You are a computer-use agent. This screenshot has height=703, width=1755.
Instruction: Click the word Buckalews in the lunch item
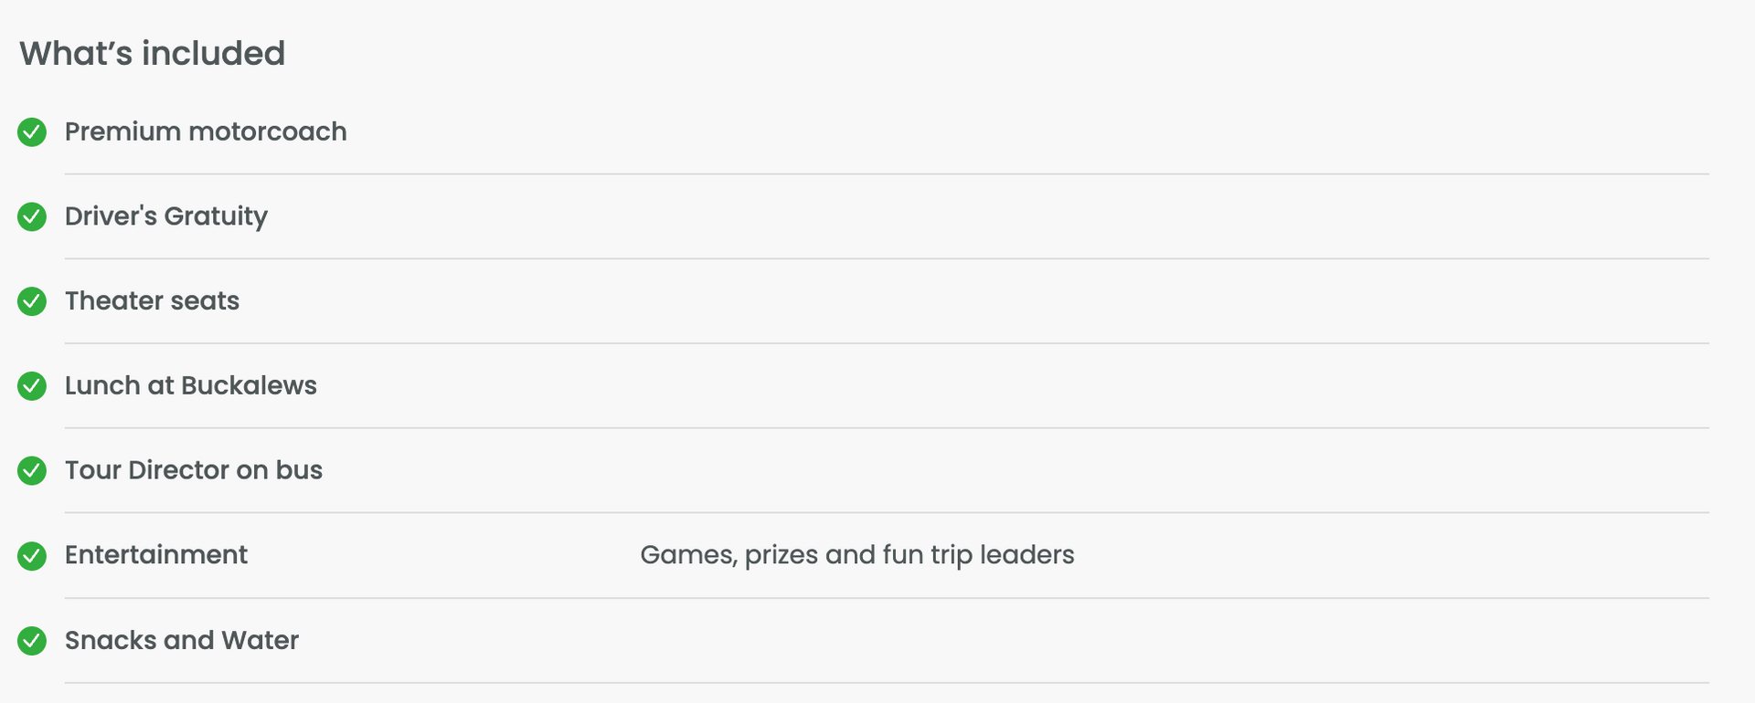point(249,385)
